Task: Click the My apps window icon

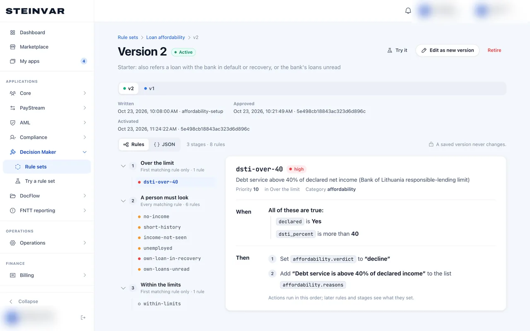Action: point(12,61)
